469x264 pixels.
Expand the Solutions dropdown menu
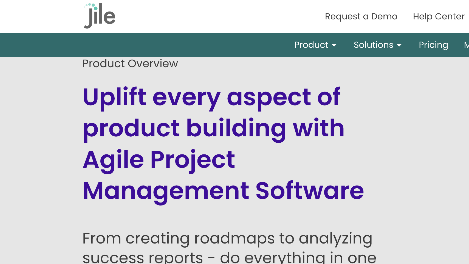point(377,45)
